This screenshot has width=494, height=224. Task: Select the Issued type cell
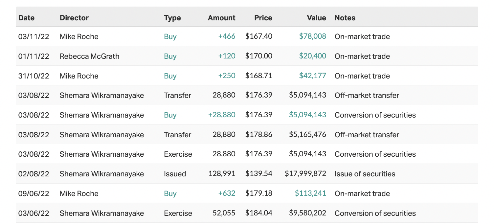point(175,174)
